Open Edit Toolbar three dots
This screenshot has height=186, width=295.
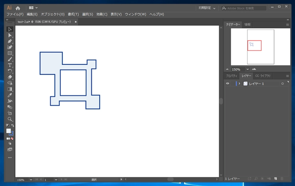pyautogui.click(x=10, y=158)
